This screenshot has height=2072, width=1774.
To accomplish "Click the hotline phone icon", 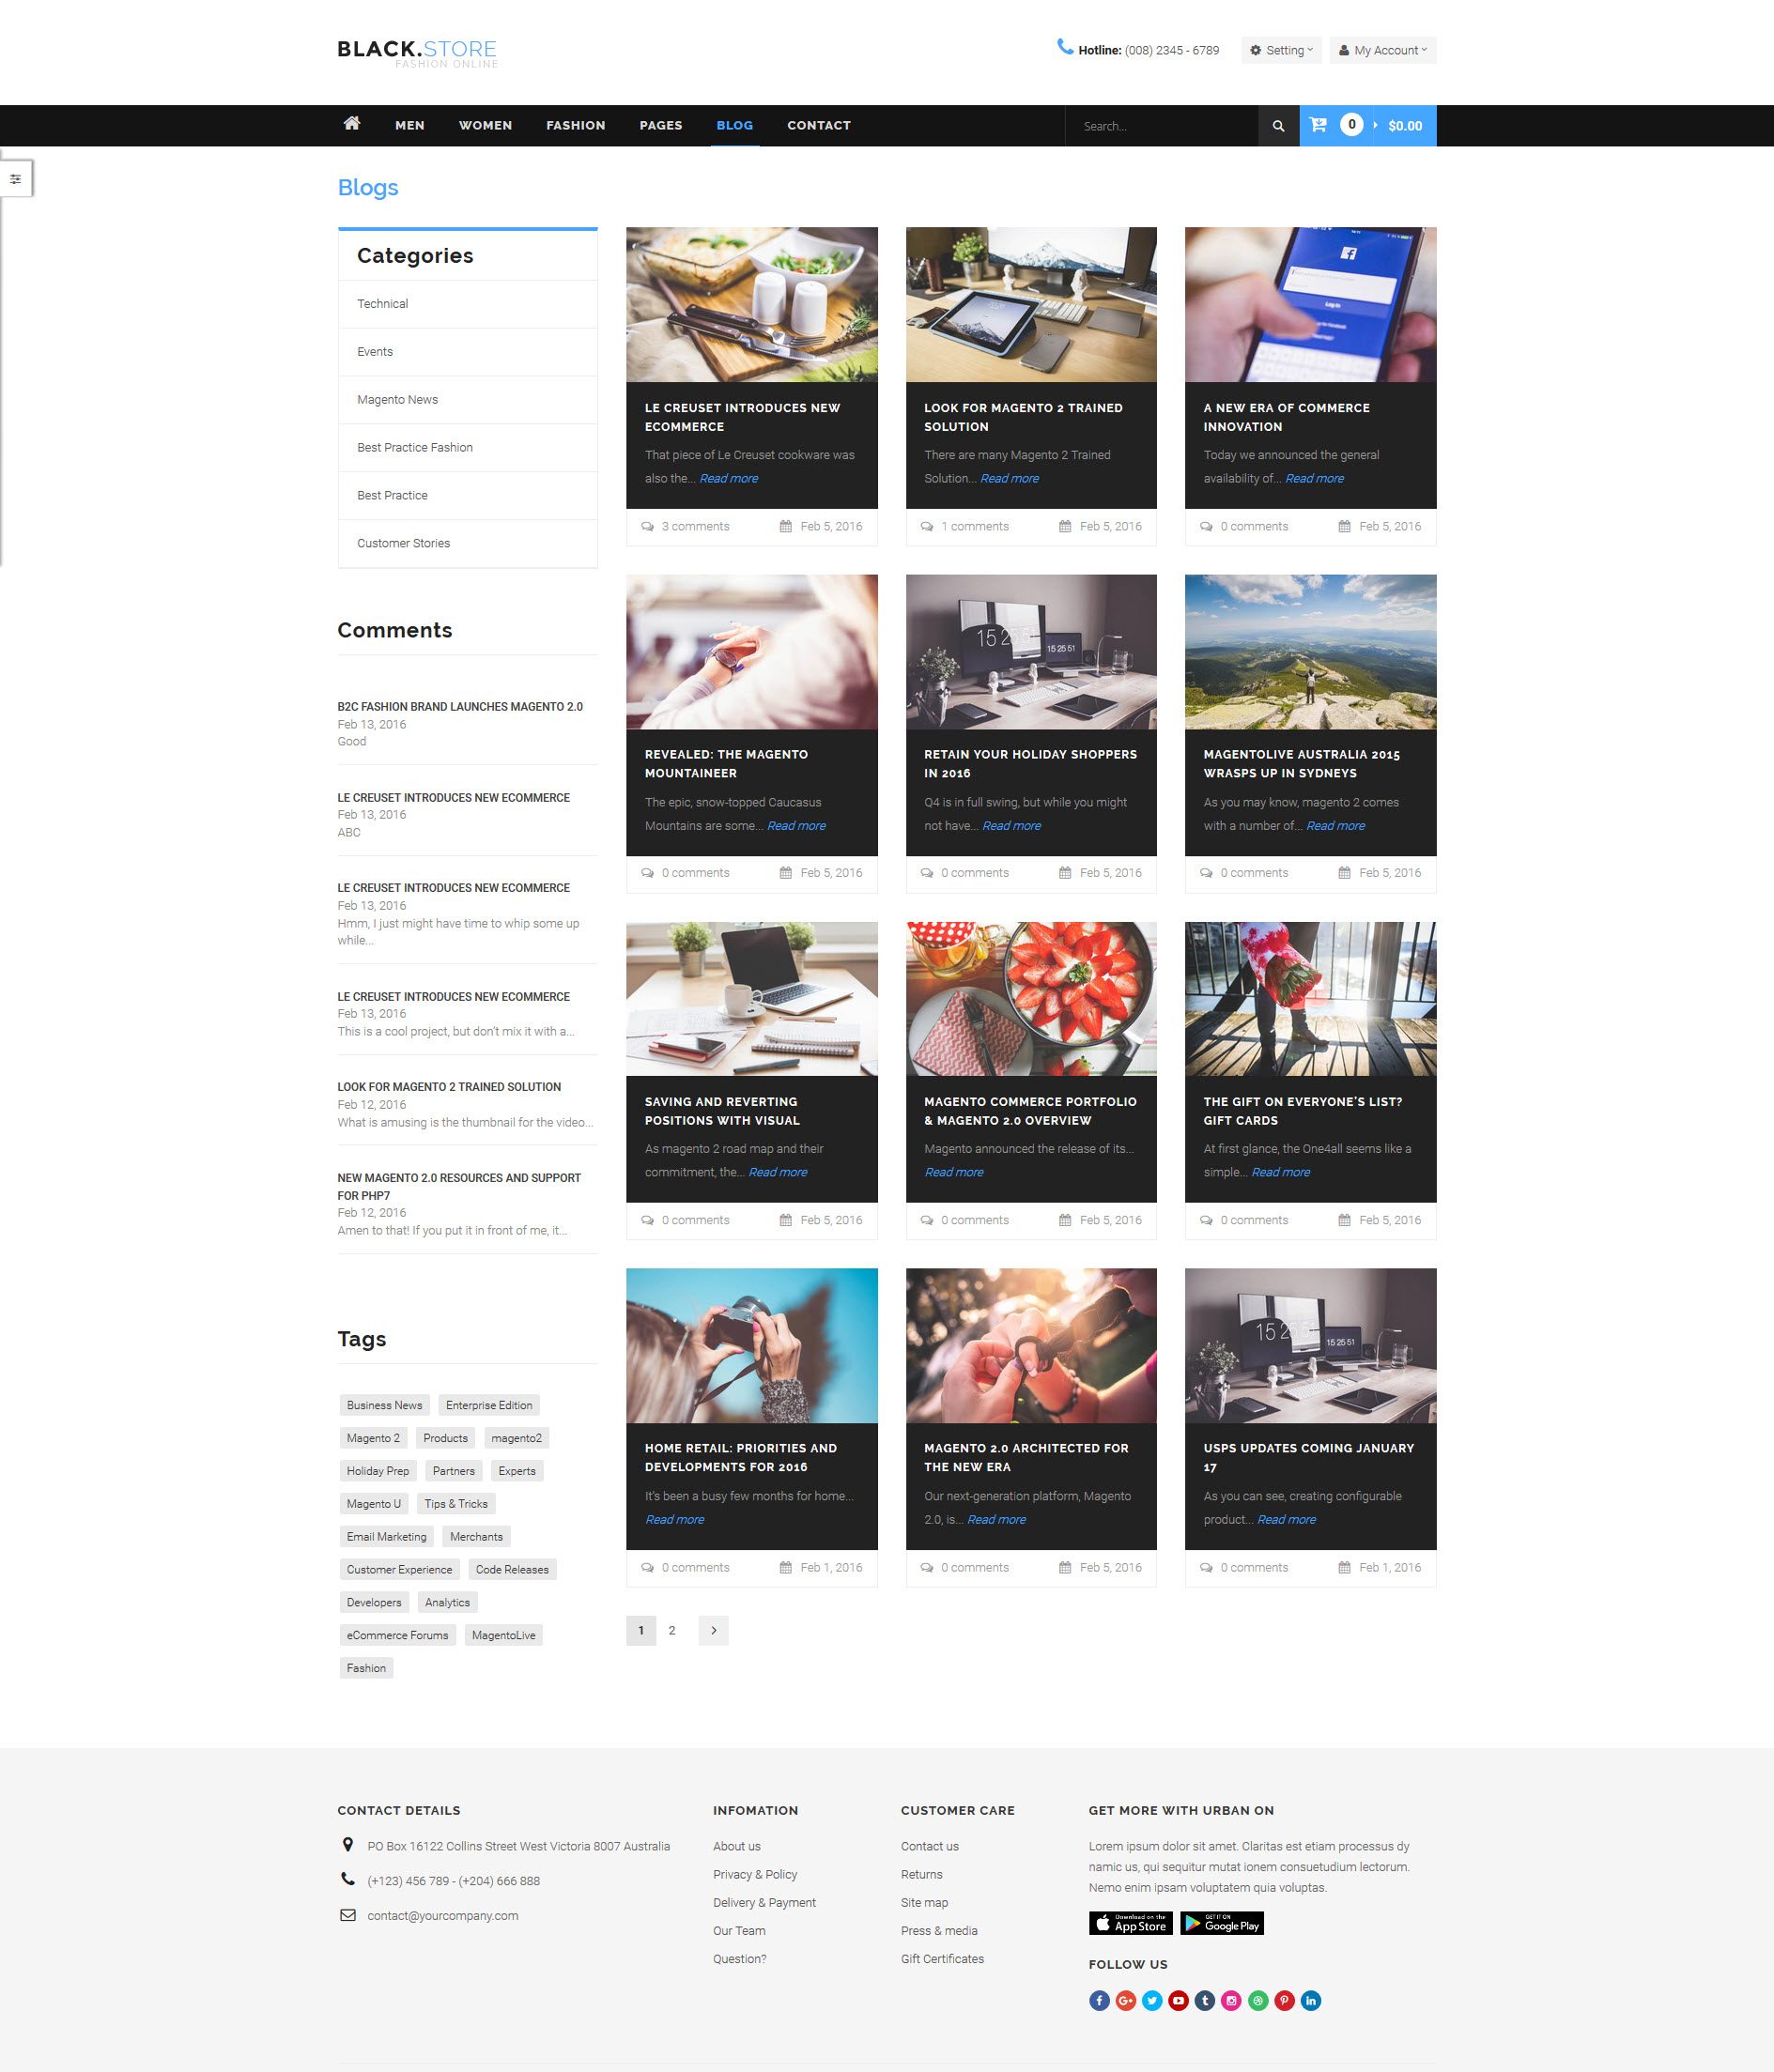I will coord(1065,47).
